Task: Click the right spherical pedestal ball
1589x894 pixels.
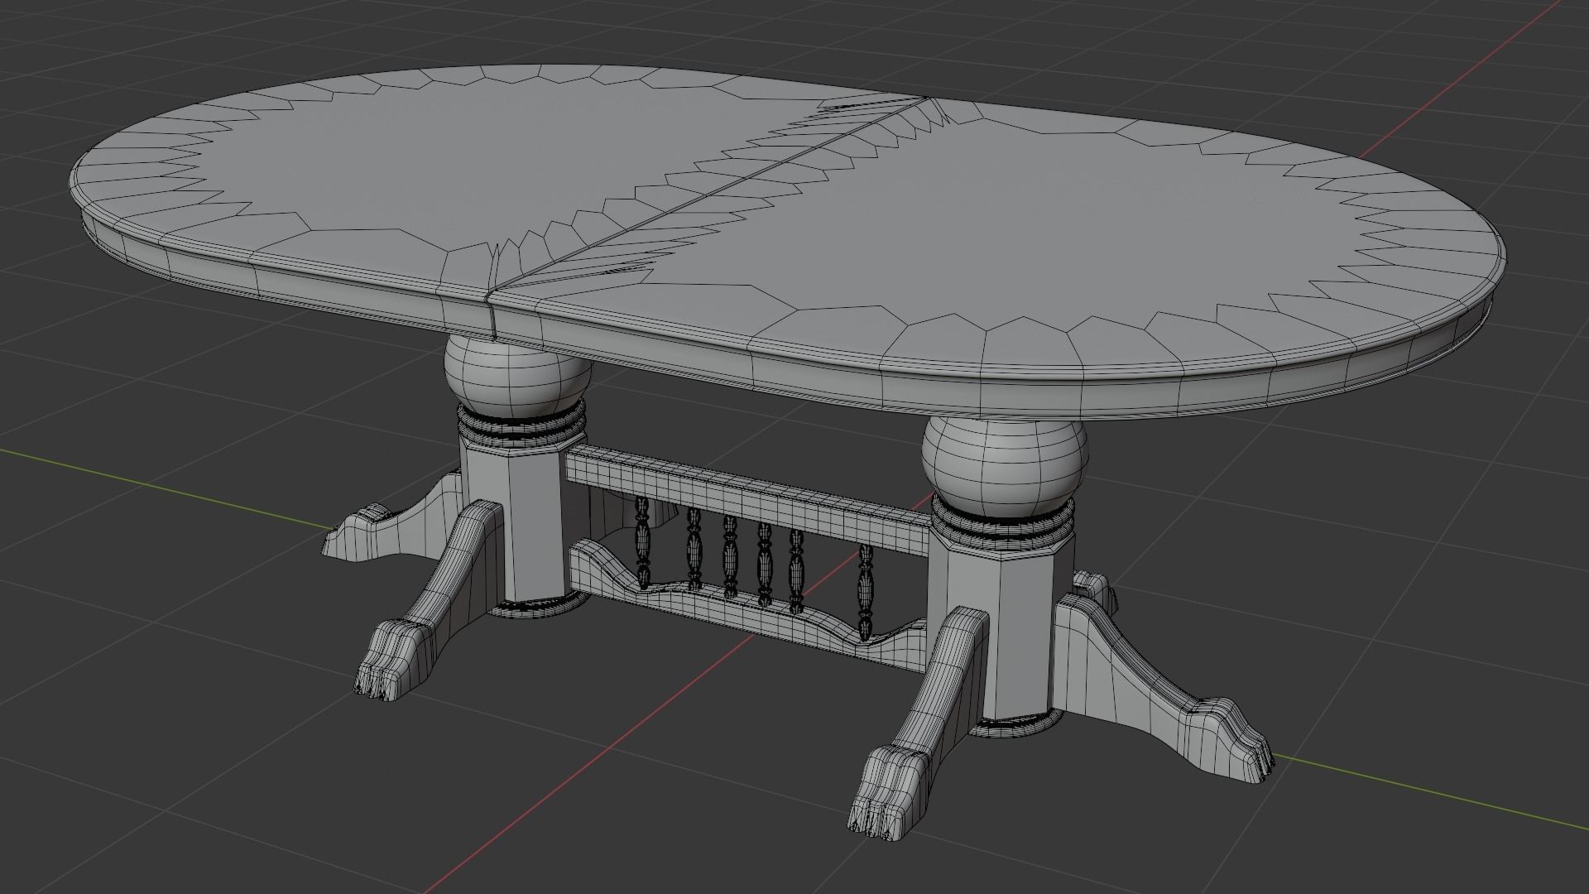Action: pos(1004,467)
